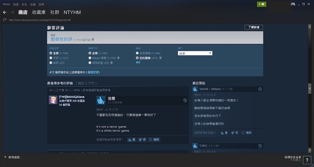Click 新增遊戲... label
Image resolution: width=314 pixels, height=167 pixels.
[15, 157]
